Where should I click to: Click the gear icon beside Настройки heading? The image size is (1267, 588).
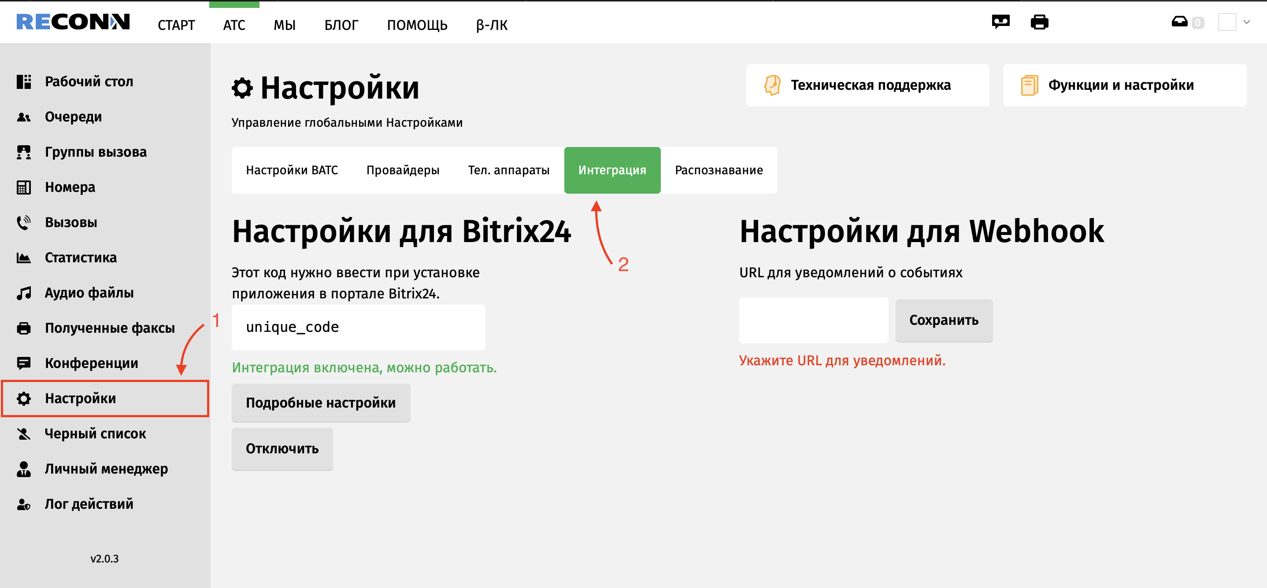click(242, 88)
